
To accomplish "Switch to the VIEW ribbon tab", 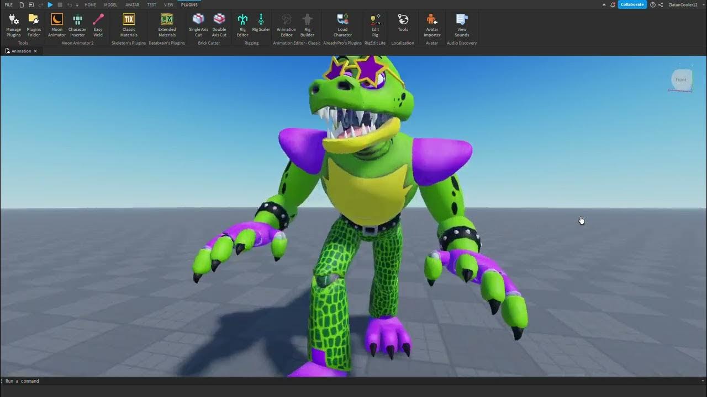I will (168, 4).
